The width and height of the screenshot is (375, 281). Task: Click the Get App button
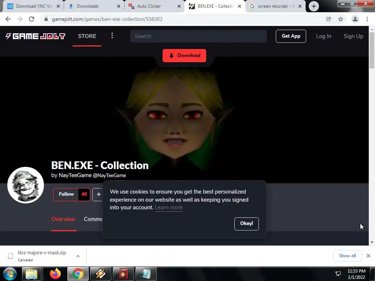click(x=291, y=36)
